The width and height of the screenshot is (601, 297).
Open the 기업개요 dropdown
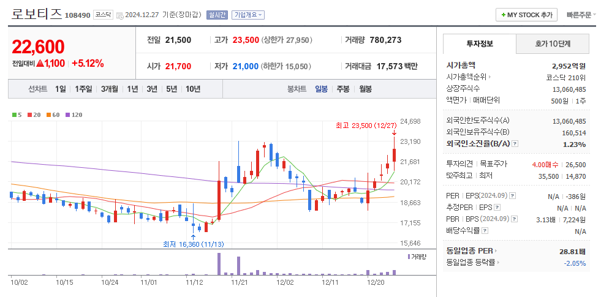pyautogui.click(x=248, y=15)
